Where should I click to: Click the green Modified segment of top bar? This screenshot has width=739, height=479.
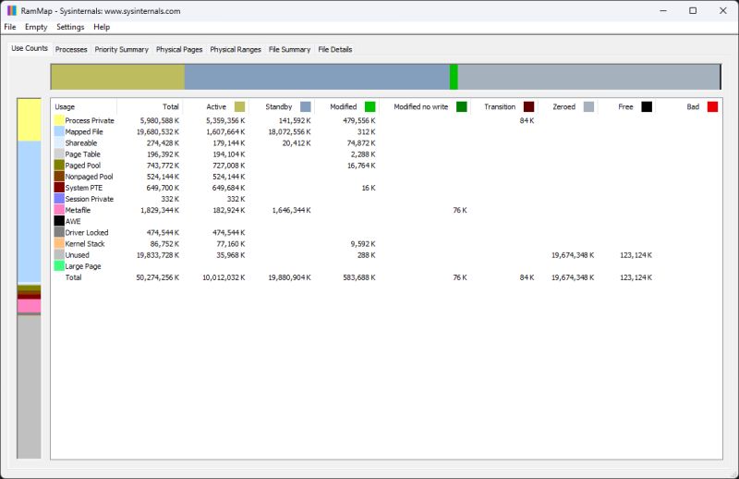point(454,77)
